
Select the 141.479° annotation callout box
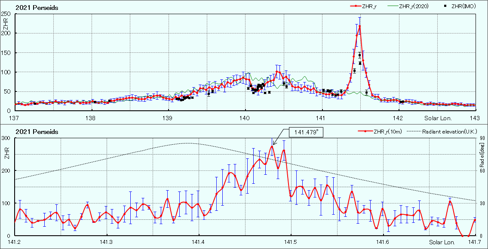(306, 132)
